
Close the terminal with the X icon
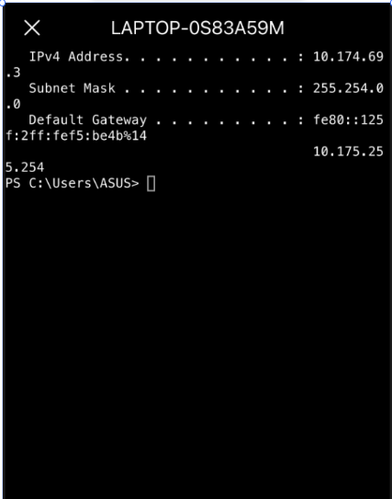(x=32, y=28)
